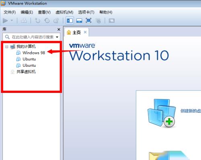Screen dimensions: 201x160
Task: Click the 共享虚拟机 shared VMs icon
Action: [12, 72]
